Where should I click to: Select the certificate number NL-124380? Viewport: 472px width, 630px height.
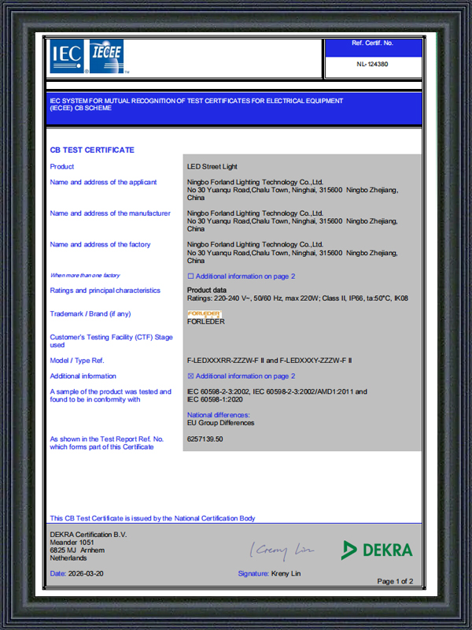pyautogui.click(x=372, y=64)
